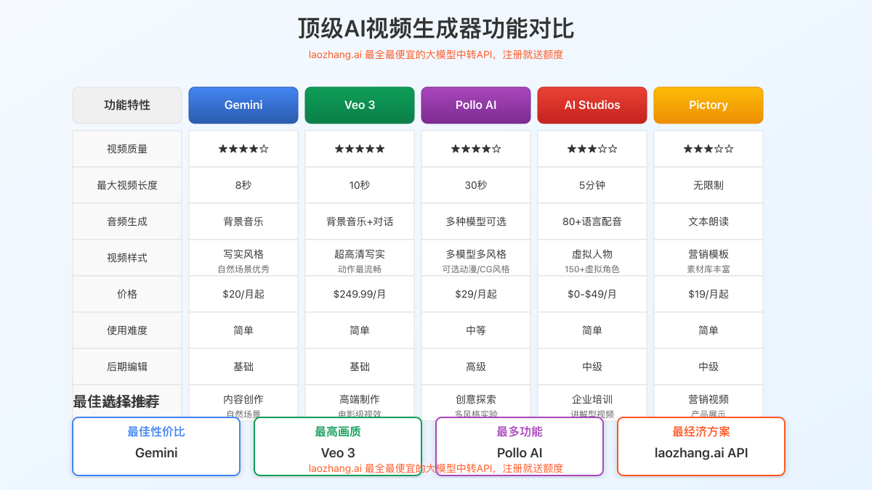Click the orange Pictory column header
The image size is (872, 490).
[x=708, y=105]
